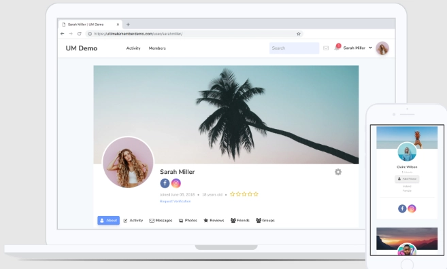Image resolution: width=447 pixels, height=269 pixels.
Task: Click the browser address bar URL
Action: click(138, 33)
